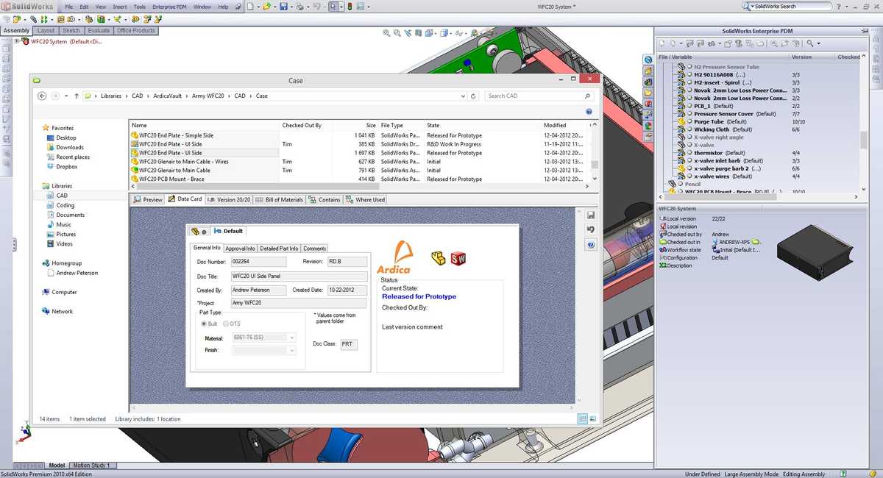Open the Tools menu

click(140, 7)
